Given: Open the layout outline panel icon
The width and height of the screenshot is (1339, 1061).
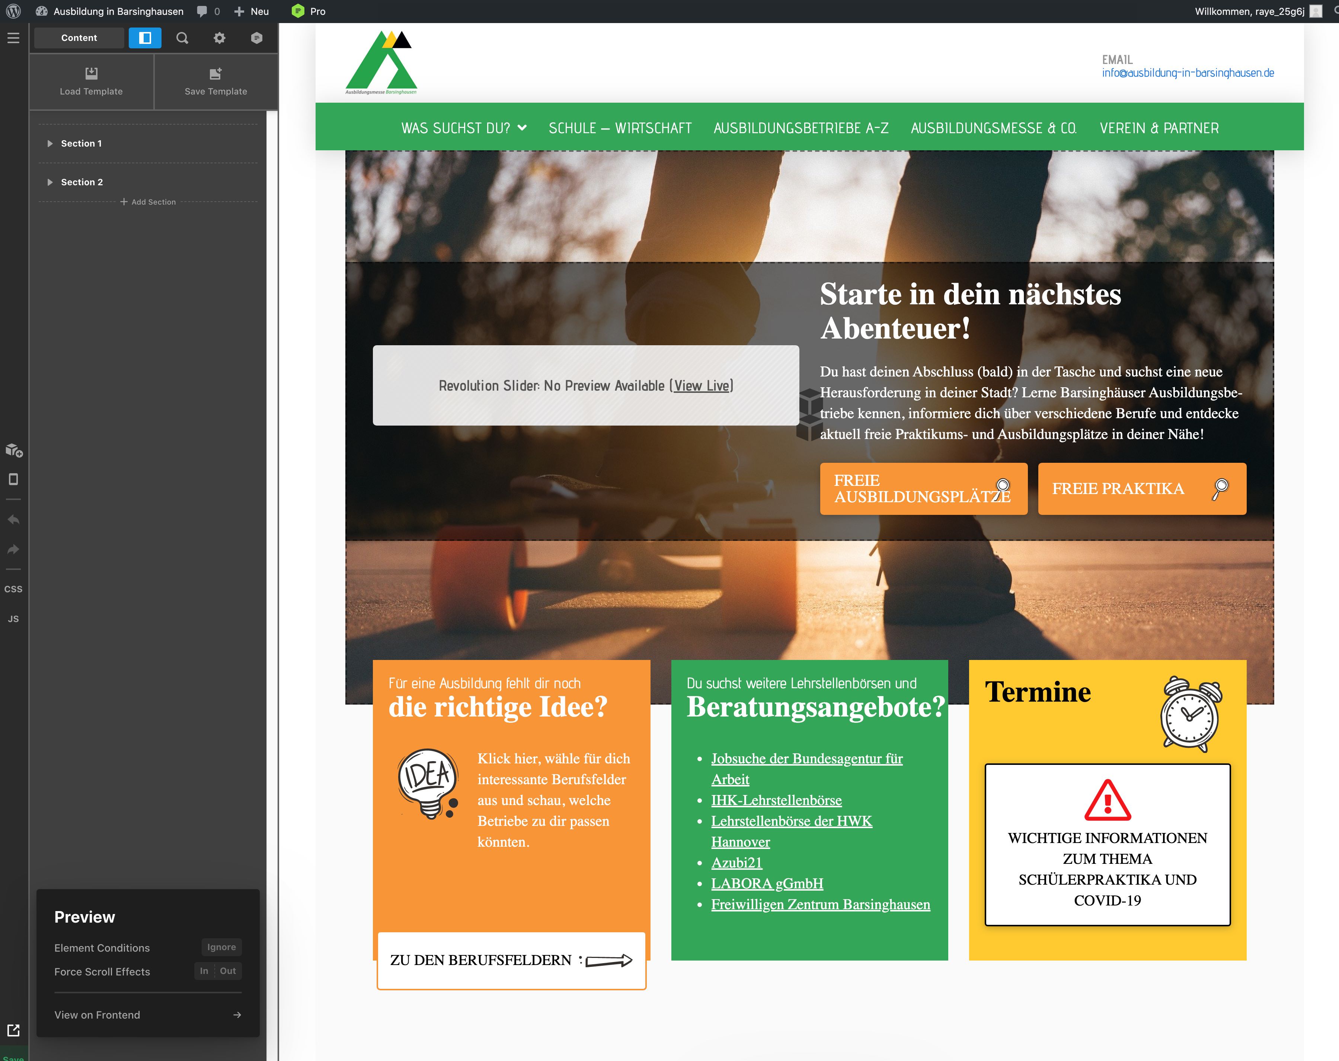Looking at the screenshot, I should pyautogui.click(x=145, y=38).
